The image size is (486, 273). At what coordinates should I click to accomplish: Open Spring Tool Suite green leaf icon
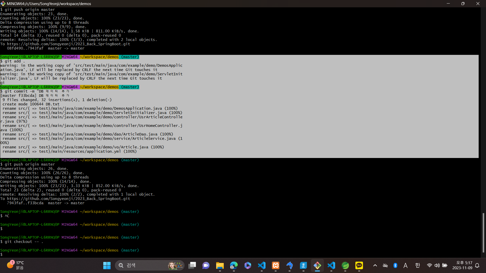point(345,265)
